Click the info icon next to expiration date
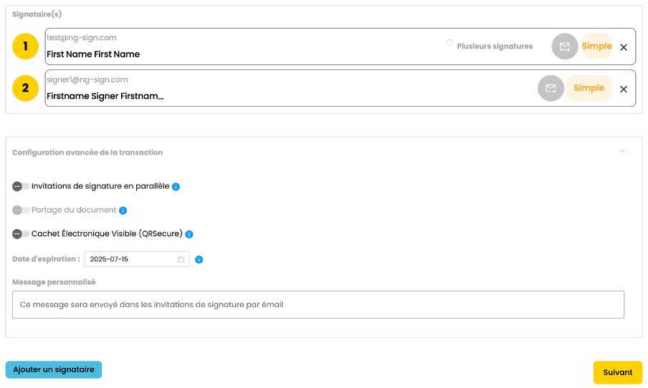 [x=199, y=259]
